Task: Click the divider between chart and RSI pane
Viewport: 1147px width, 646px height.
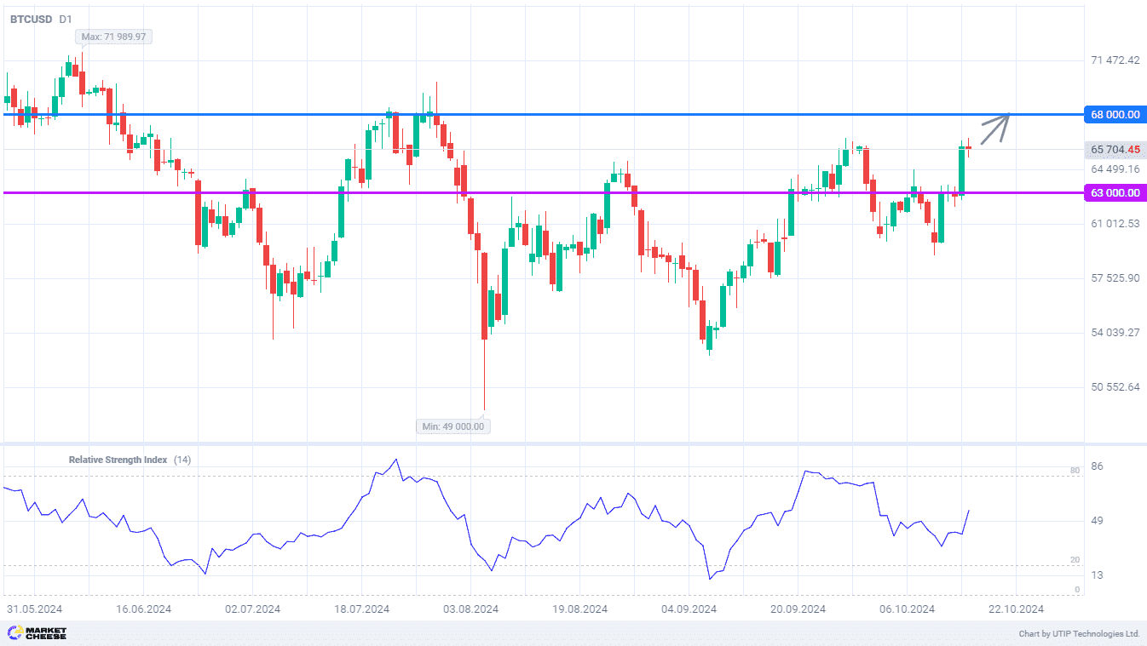Action: (545, 443)
